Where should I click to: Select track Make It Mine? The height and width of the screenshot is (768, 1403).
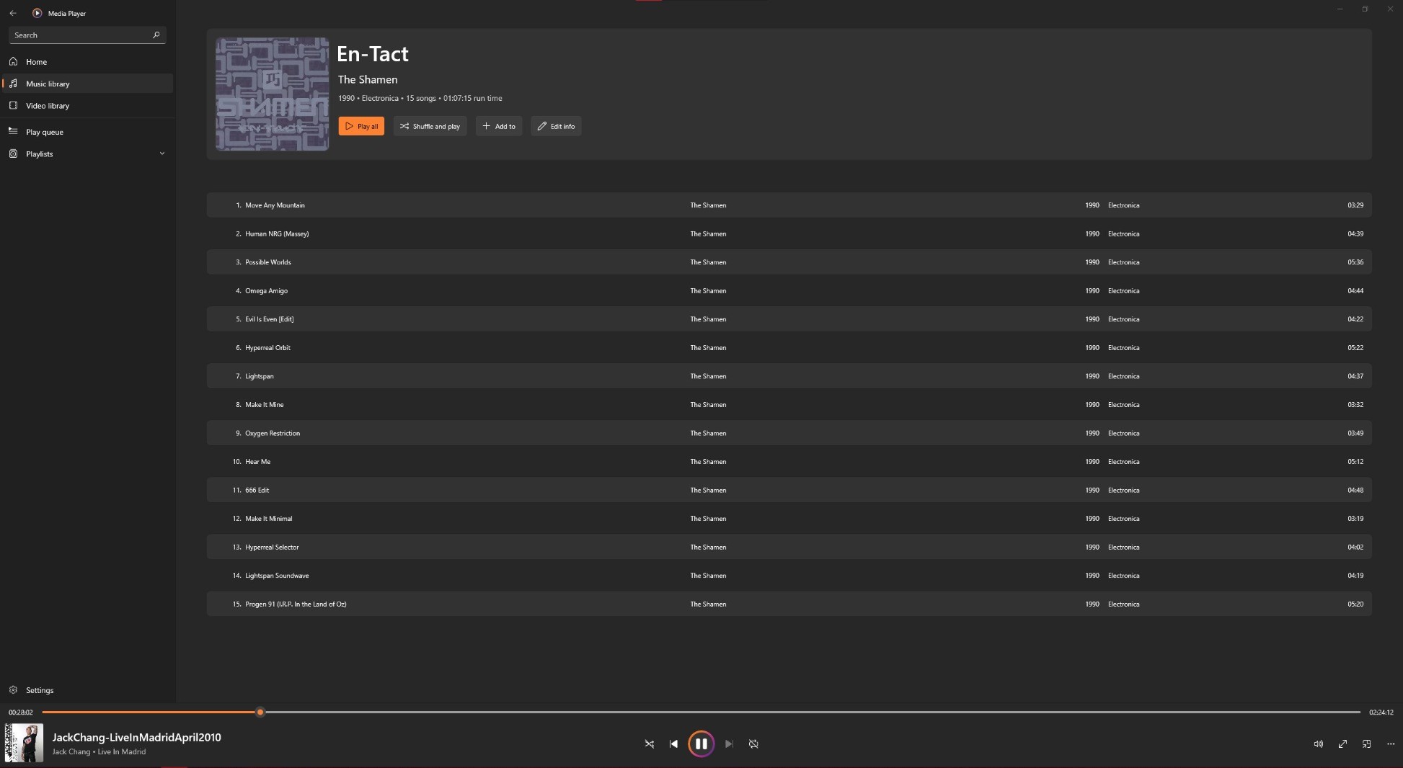click(789, 404)
